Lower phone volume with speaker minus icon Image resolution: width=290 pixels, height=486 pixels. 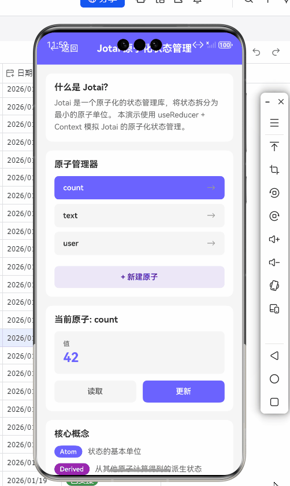click(274, 262)
